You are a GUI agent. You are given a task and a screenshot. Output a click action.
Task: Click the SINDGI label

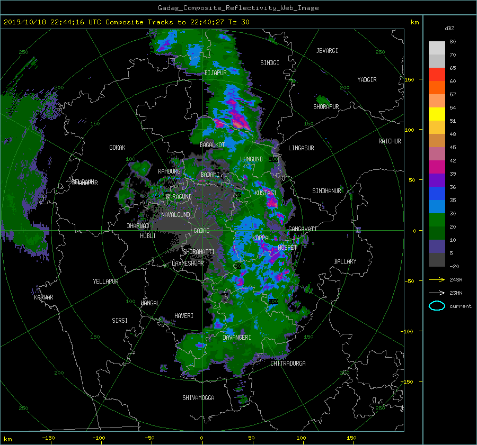click(x=270, y=63)
